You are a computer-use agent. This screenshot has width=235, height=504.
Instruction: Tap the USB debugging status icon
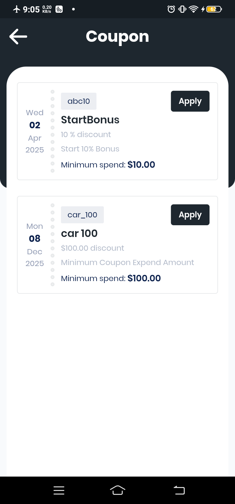pos(59,9)
